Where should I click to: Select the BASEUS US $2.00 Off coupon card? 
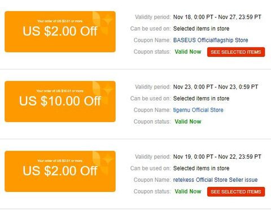60,32
